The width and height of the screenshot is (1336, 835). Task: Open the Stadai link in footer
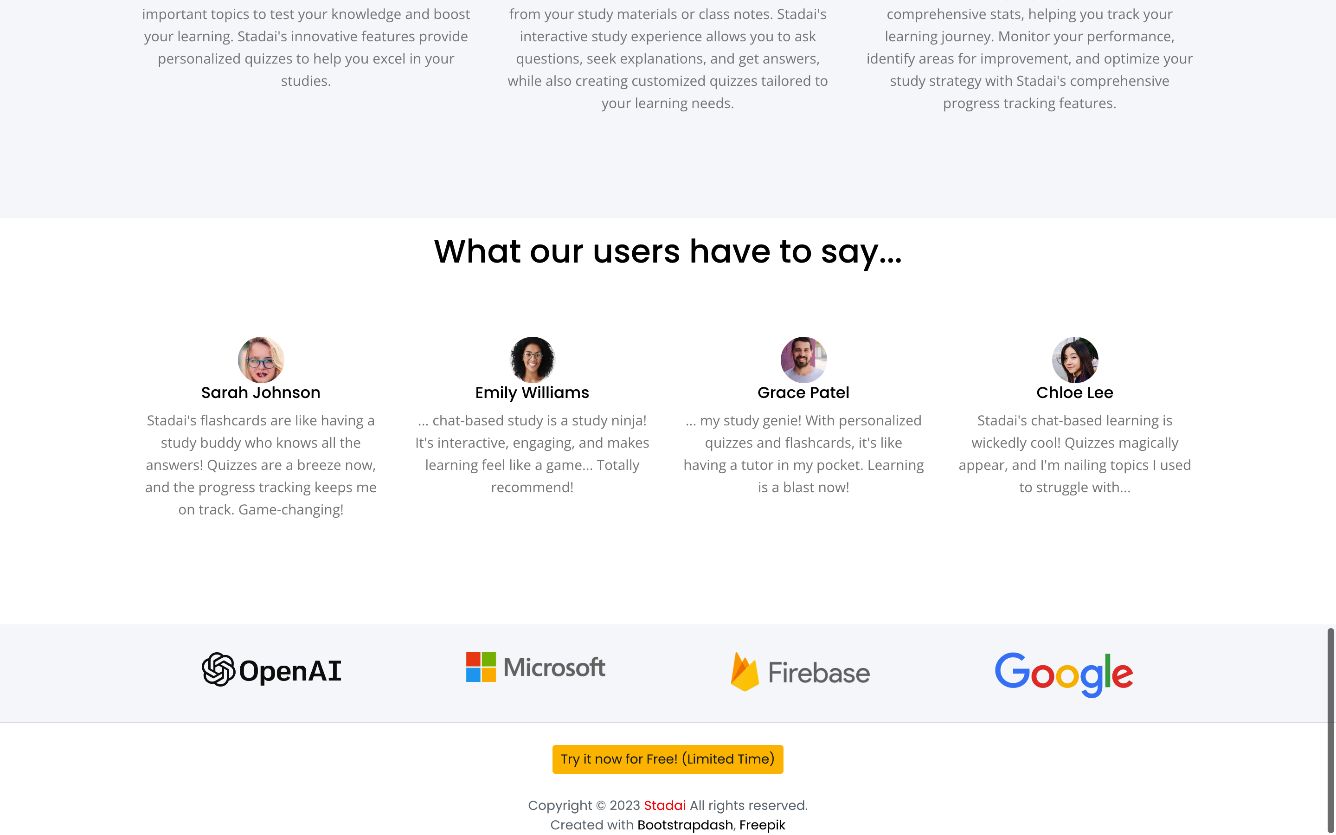pyautogui.click(x=665, y=805)
